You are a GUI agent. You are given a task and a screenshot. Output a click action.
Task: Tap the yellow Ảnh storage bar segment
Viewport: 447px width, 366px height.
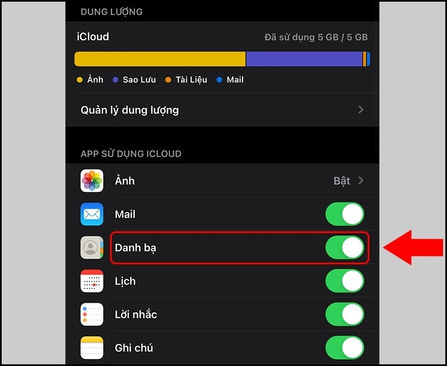click(x=160, y=59)
